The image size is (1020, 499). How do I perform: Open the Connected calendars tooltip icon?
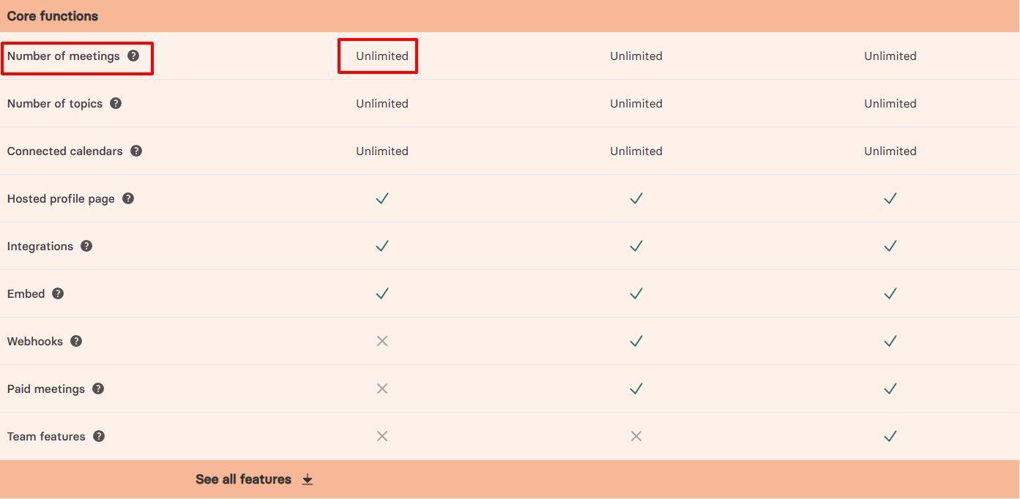137,151
